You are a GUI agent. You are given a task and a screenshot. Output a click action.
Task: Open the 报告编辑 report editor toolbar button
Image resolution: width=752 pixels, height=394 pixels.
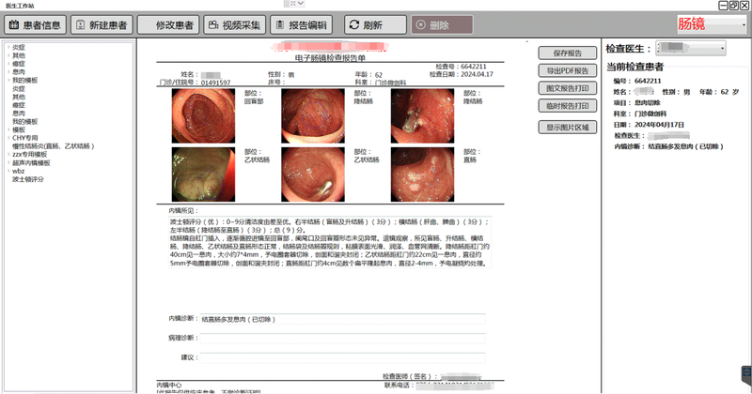pyautogui.click(x=301, y=25)
